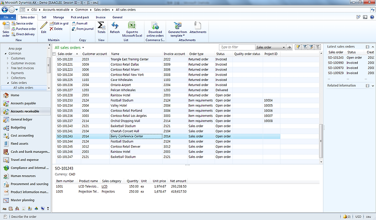Viewport: 376px width, 220px height.
Task: Export to Microsoft Excel
Action: click(x=132, y=29)
